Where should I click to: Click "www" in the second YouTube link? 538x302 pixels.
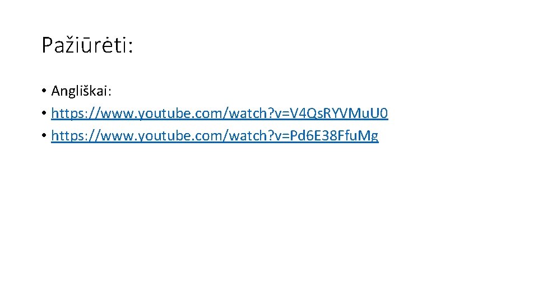(117, 136)
